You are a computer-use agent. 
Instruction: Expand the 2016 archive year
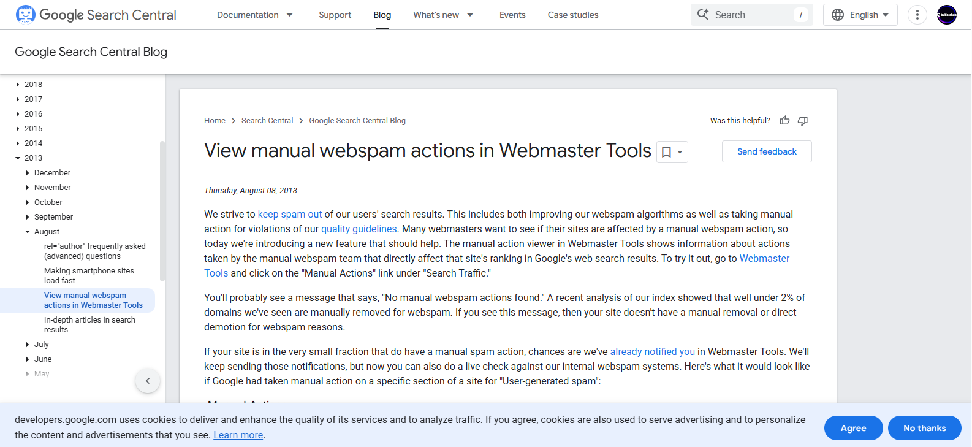[18, 114]
